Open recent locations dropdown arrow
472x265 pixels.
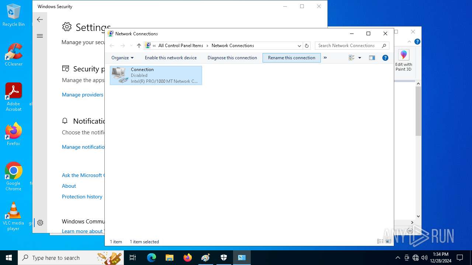click(131, 46)
